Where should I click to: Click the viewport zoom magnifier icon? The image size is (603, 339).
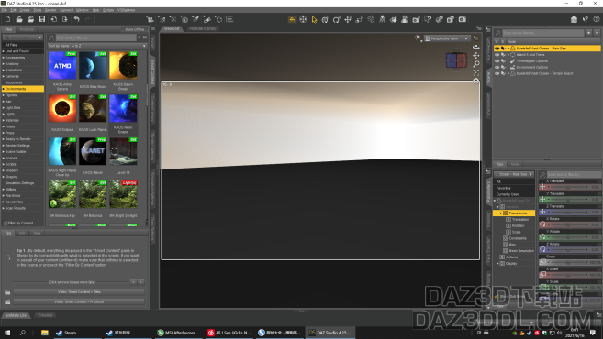coord(475,64)
